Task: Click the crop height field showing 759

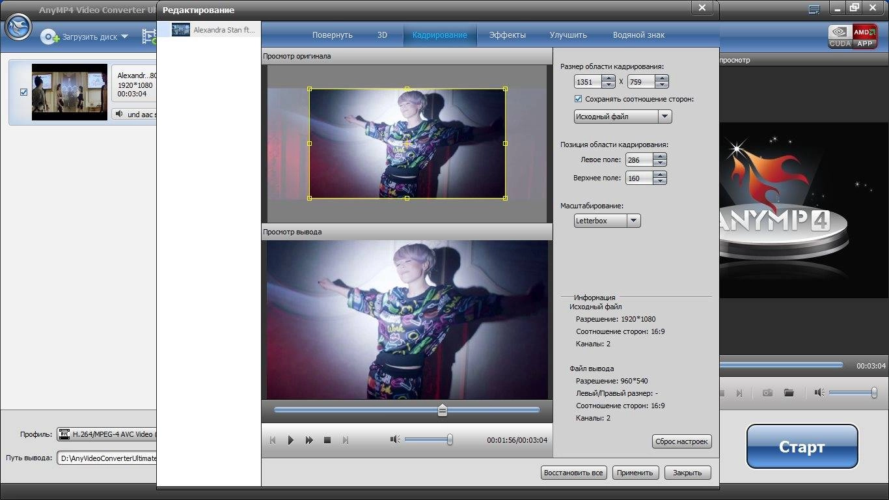Action: [x=642, y=82]
